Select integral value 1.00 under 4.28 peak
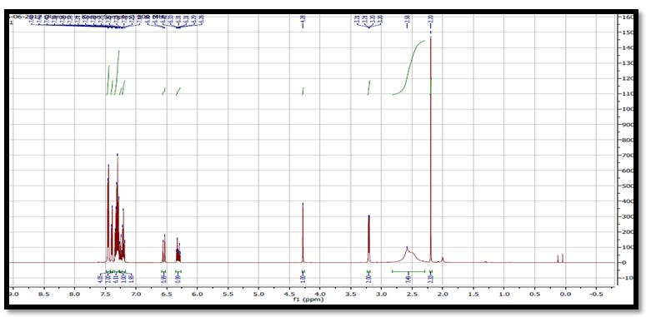Image resolution: width=646 pixels, height=317 pixels. [303, 279]
